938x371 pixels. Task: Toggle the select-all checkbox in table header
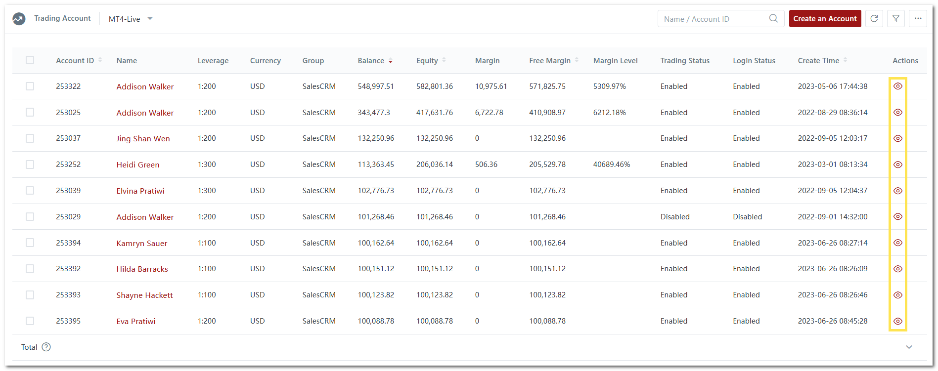coord(30,60)
